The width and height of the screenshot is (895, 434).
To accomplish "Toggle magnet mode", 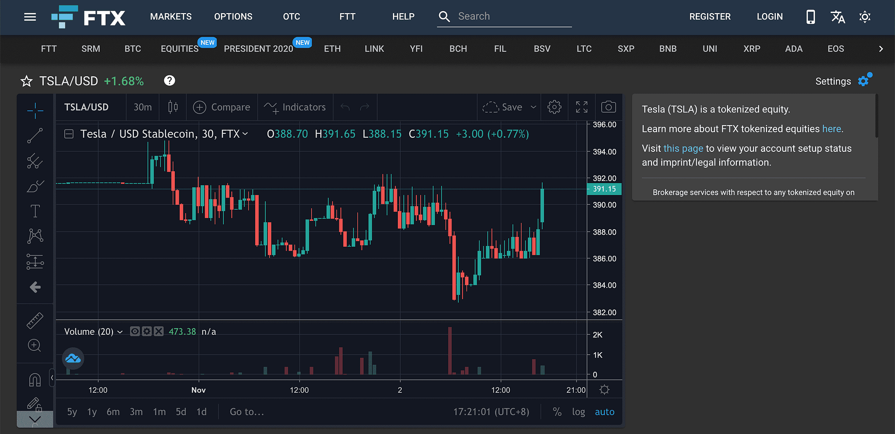I will [35, 380].
